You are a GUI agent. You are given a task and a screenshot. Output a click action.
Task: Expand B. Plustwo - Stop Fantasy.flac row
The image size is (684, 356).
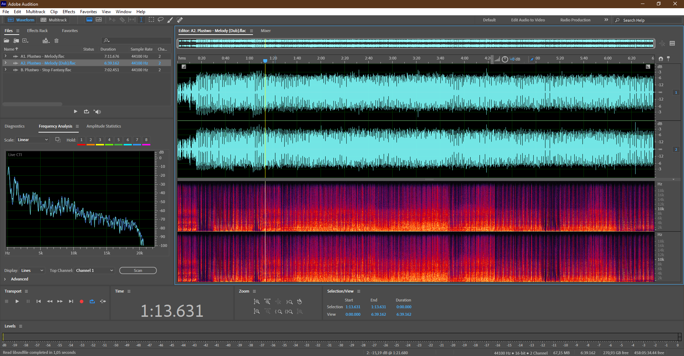coord(6,70)
